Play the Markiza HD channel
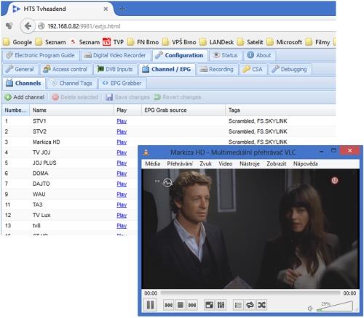This screenshot has height=318, width=364. pyautogui.click(x=122, y=142)
